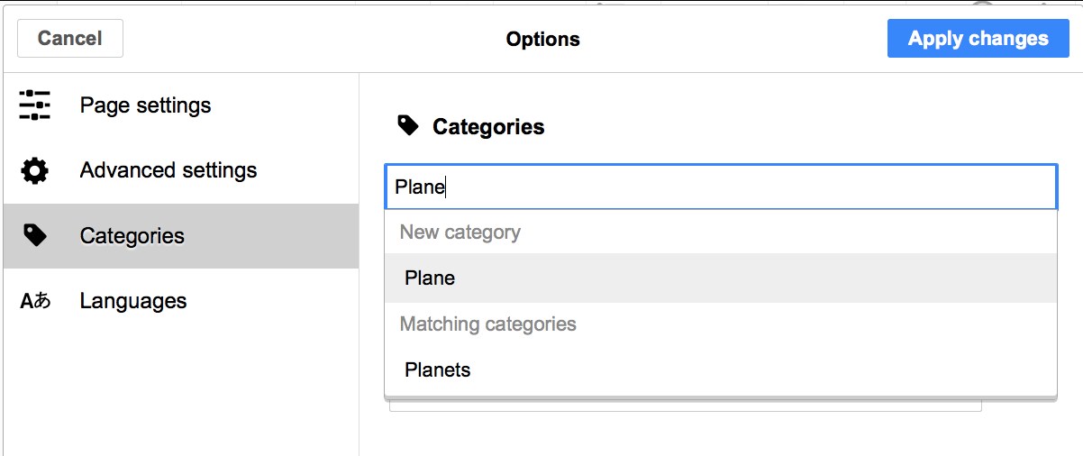Click the Apply changes button
Screen dimensions: 1083x456
pyautogui.click(x=978, y=39)
